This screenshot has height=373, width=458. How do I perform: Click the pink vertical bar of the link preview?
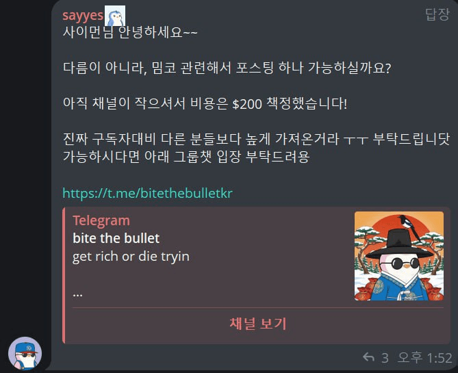point(64,275)
